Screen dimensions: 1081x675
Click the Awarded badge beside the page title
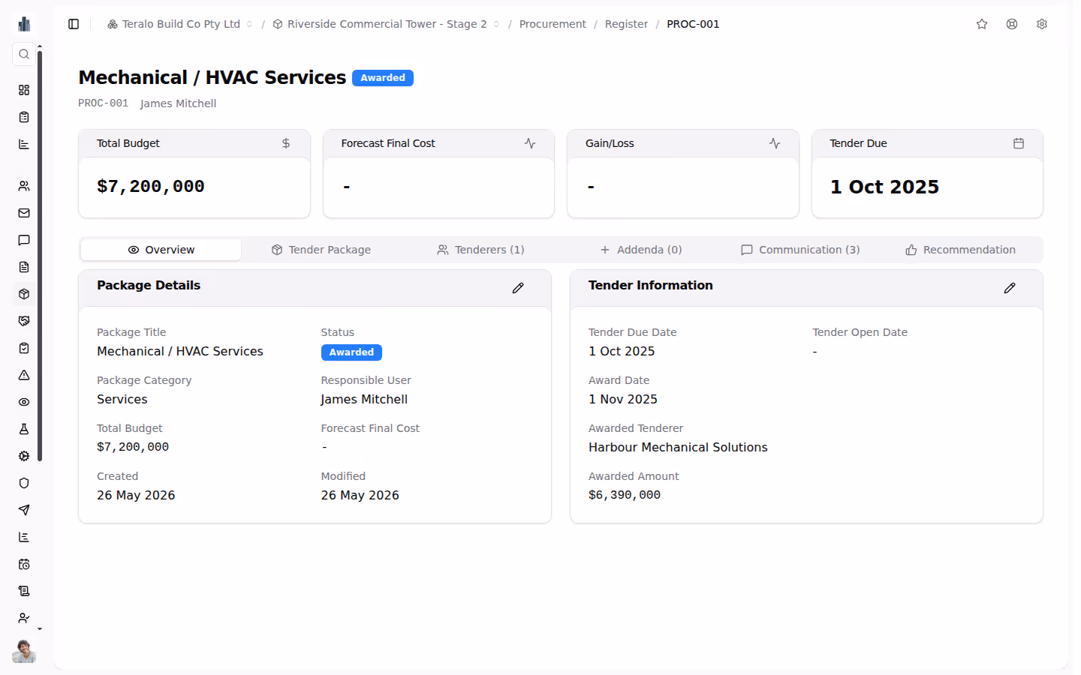(x=383, y=78)
